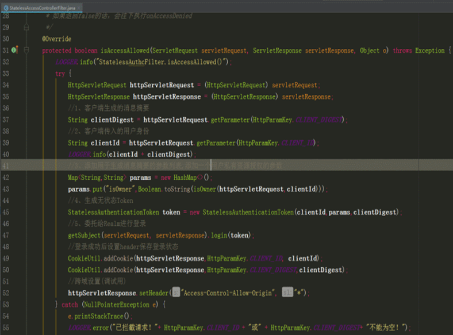Click 'CookieUtil' on line 49
This screenshot has width=453, height=335.
[84, 258]
